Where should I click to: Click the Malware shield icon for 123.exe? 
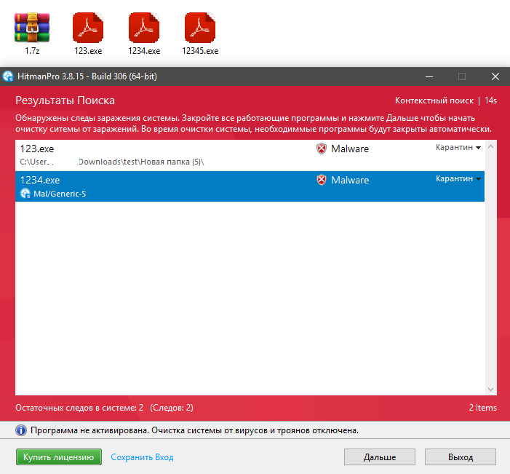(x=322, y=149)
